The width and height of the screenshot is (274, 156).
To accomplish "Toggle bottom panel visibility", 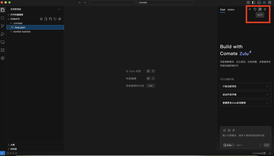I will (259, 3).
